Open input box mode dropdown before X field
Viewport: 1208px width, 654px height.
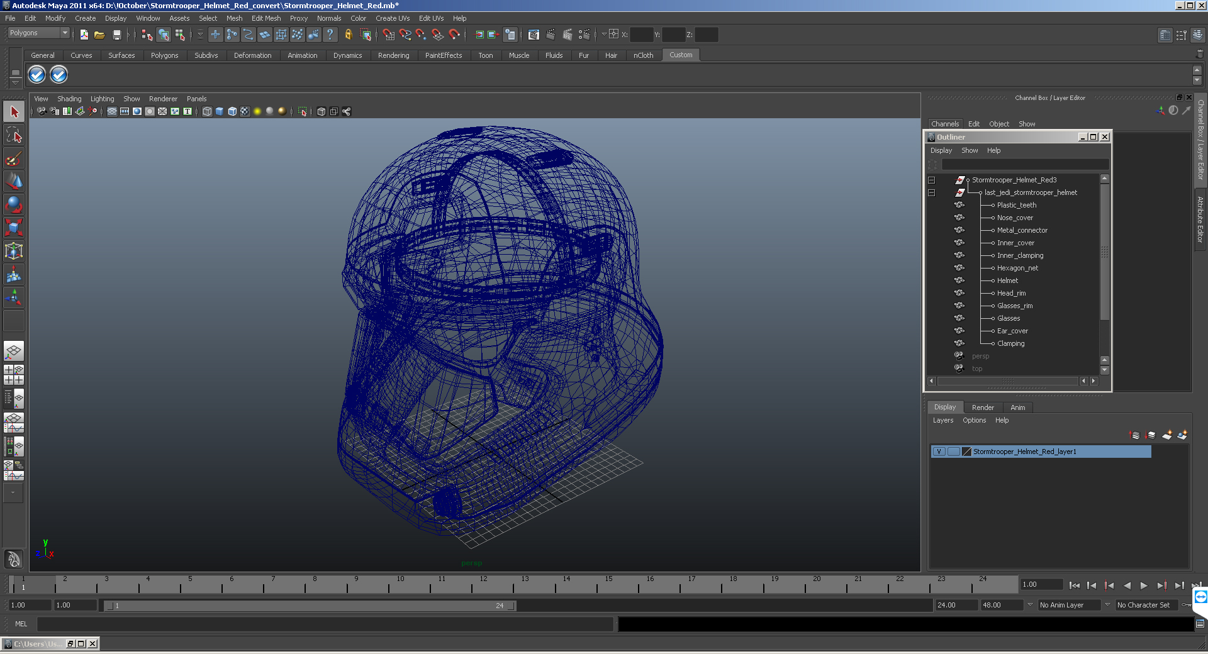click(604, 35)
